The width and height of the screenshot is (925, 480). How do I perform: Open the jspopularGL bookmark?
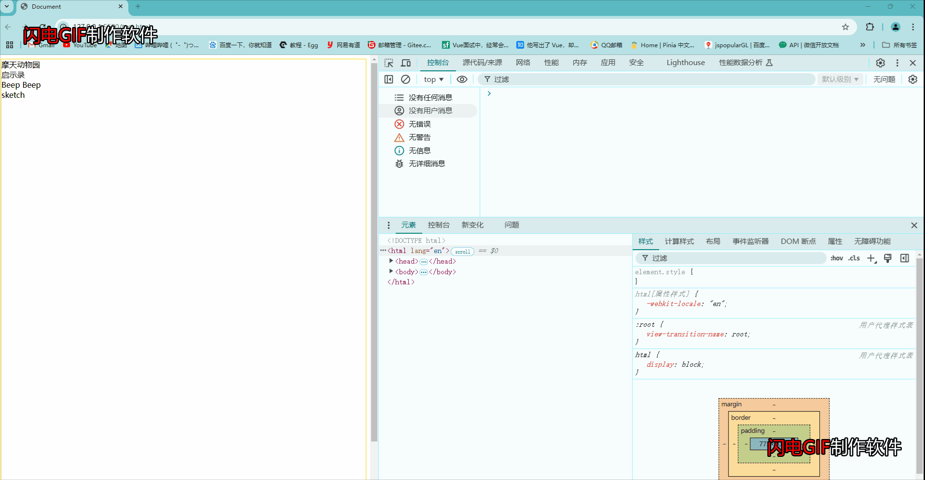[x=737, y=45]
